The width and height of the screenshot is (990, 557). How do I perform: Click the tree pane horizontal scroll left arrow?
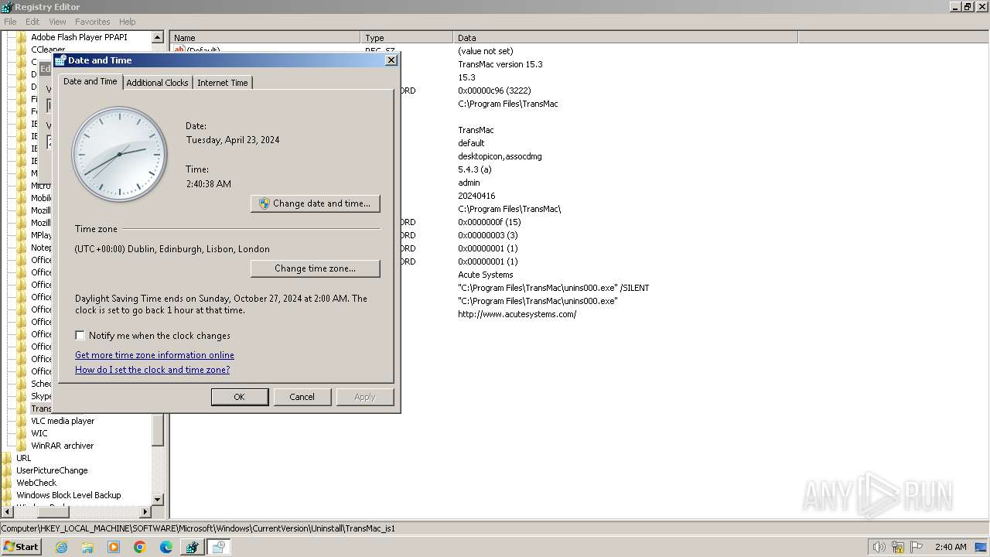click(7, 511)
